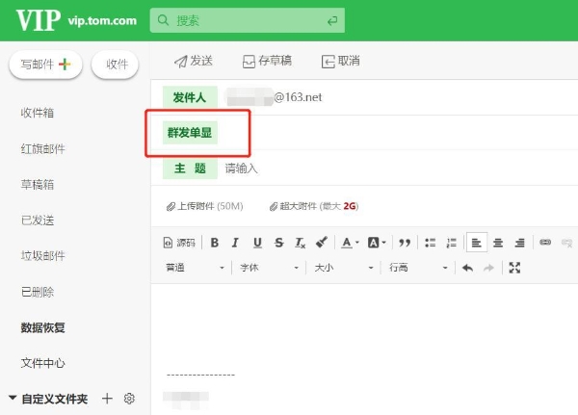Screen dimensions: 578x415
Task: Open the Deleted (已删除) folder
Action: [38, 292]
